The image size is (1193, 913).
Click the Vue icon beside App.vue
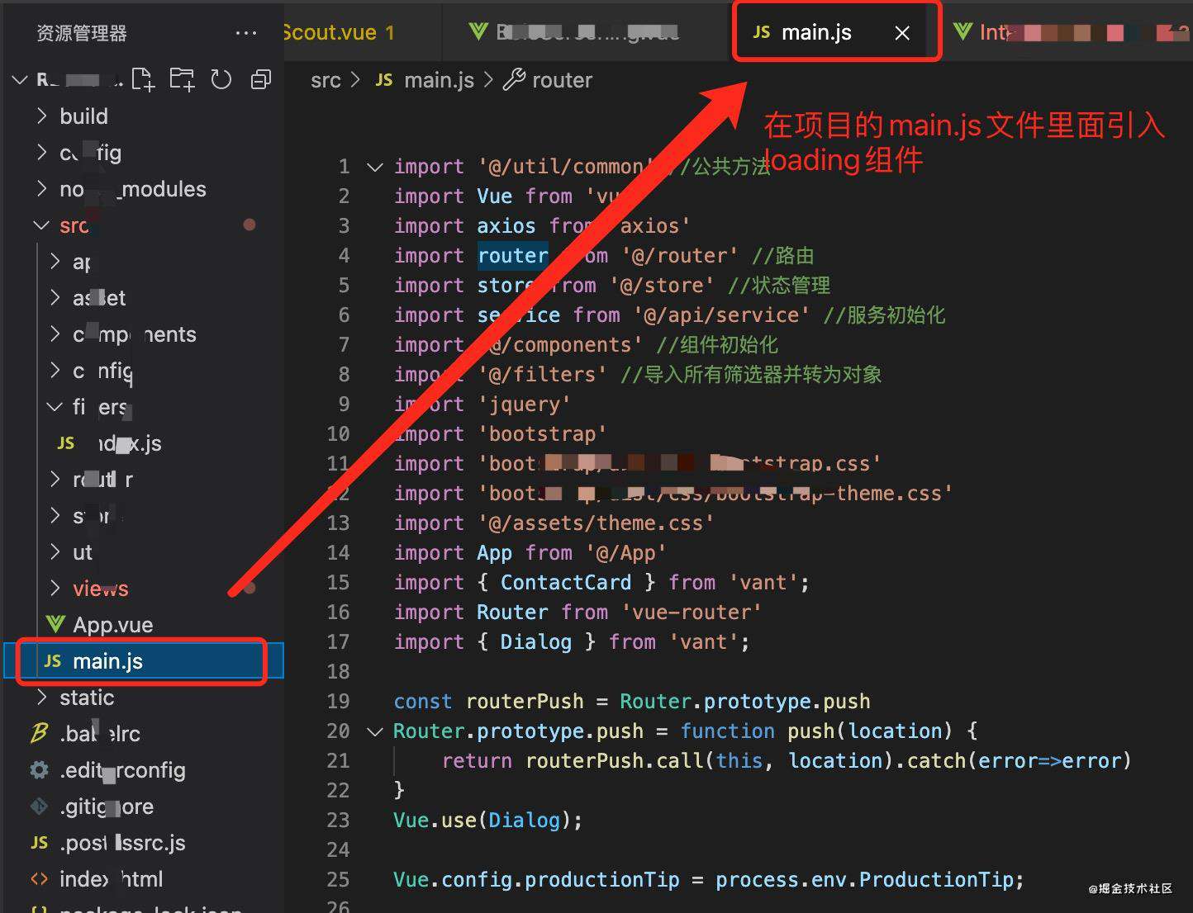point(55,624)
